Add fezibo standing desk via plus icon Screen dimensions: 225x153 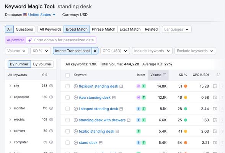tap(76, 131)
